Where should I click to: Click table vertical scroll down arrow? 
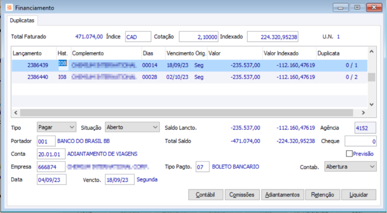pyautogui.click(x=372, y=104)
